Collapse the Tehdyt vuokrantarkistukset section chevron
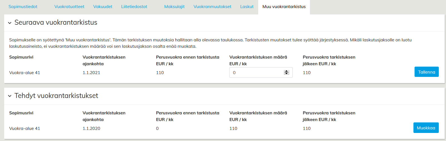 10,96
